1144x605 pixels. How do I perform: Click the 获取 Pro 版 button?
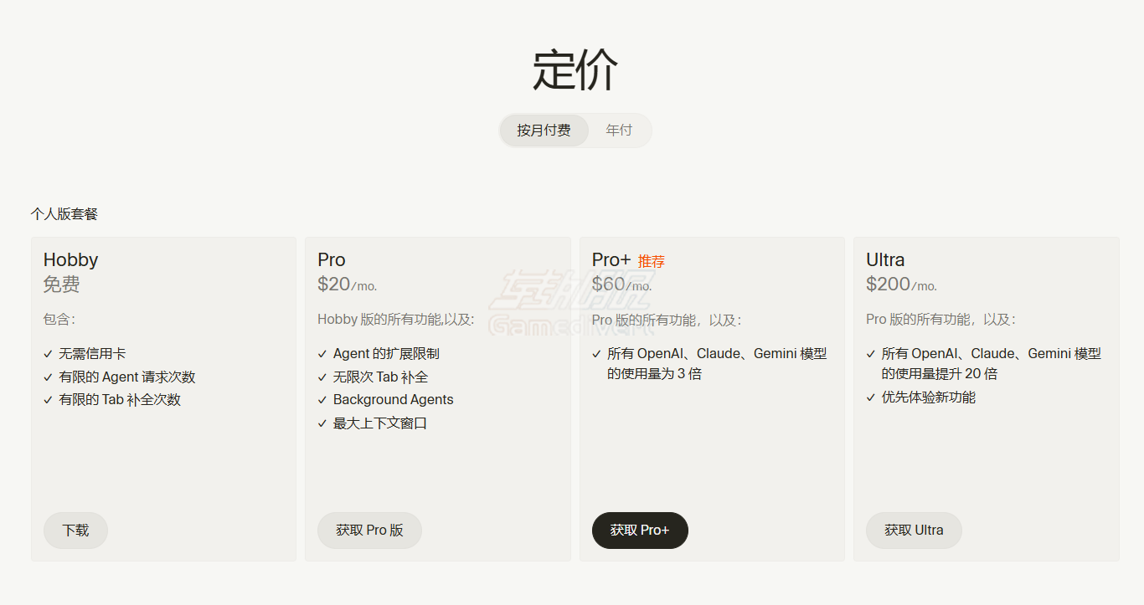point(369,531)
